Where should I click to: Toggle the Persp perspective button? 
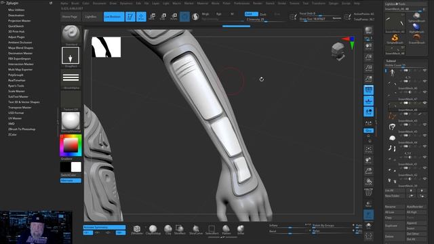pos(368,90)
